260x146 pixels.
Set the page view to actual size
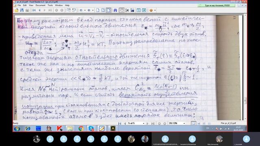coord(97,10)
